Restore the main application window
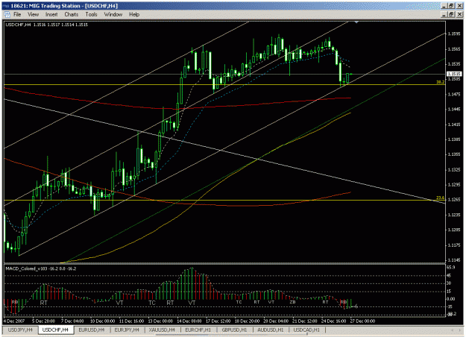Viewport: 466px width, 337px height. click(x=451, y=6)
